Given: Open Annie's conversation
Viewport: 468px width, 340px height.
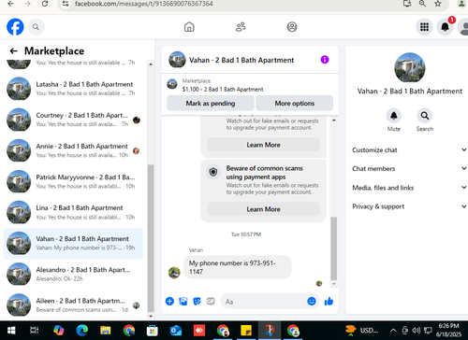Looking at the screenshot, I should (x=73, y=150).
